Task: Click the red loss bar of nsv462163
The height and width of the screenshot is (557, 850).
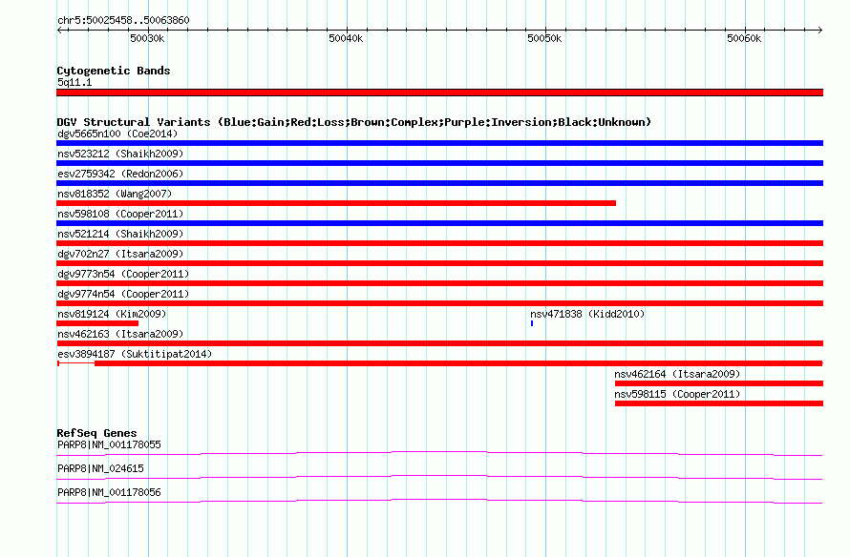Action: pyautogui.click(x=439, y=343)
